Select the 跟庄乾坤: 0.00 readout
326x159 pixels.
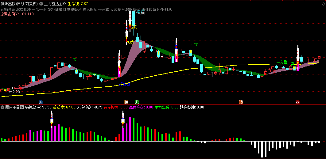coord(192,107)
